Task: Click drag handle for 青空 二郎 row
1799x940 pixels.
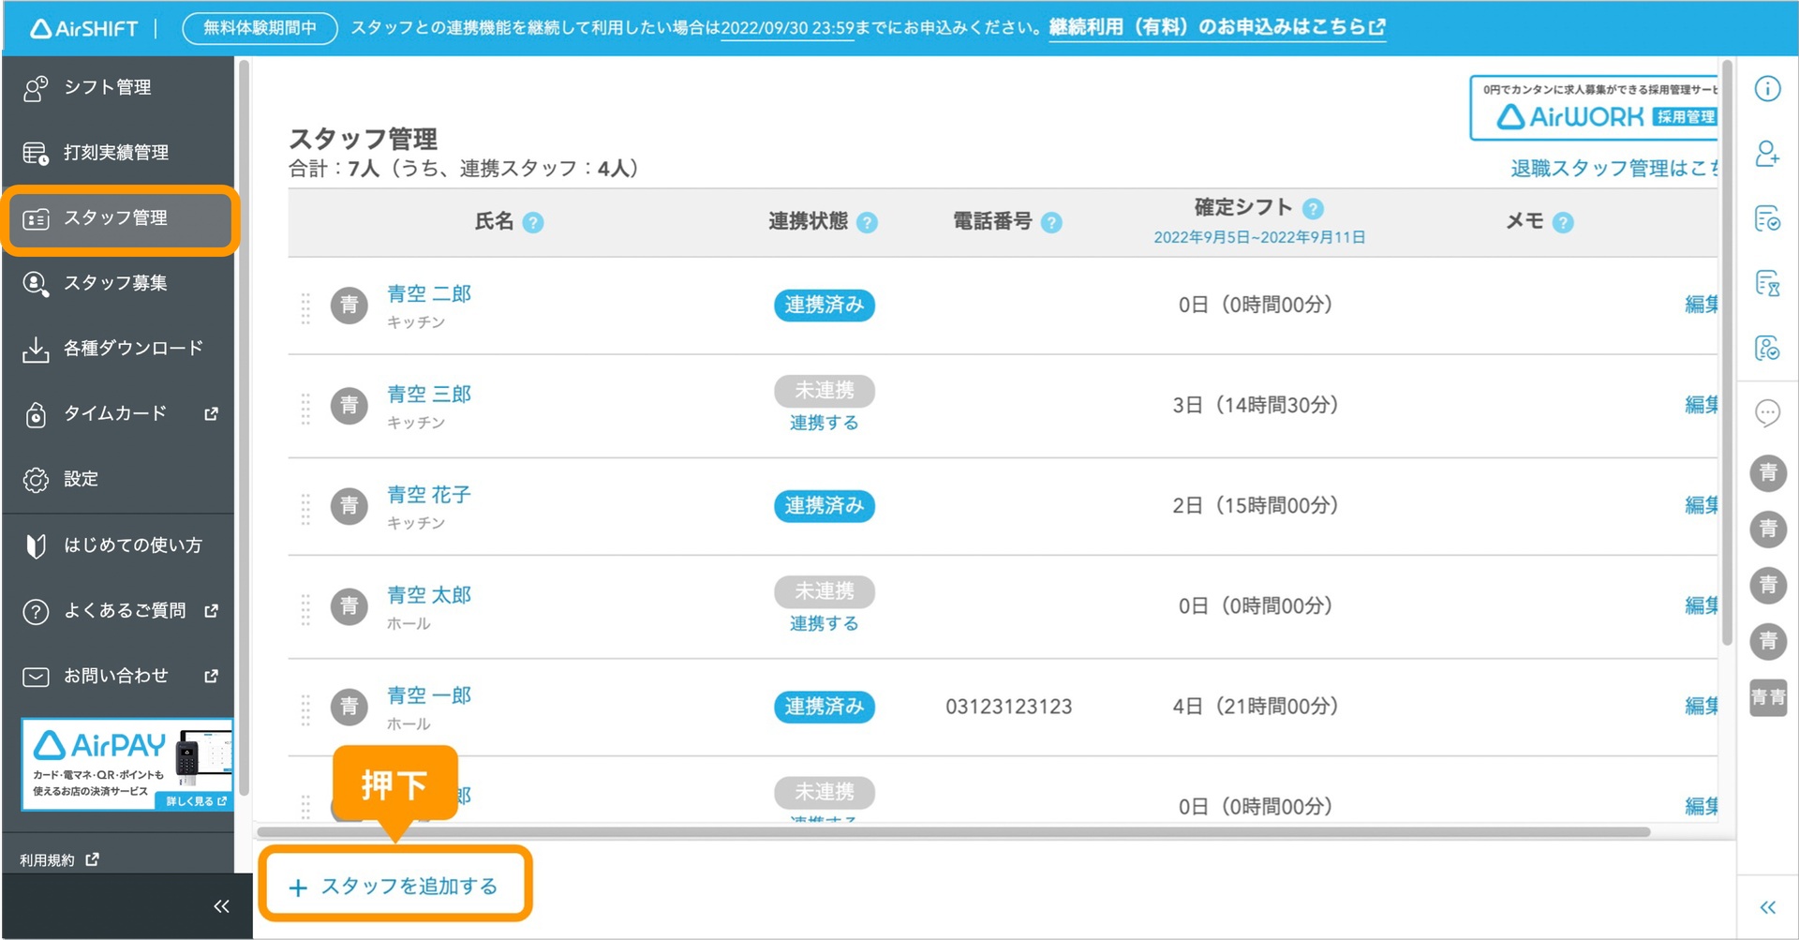Action: coord(305,306)
